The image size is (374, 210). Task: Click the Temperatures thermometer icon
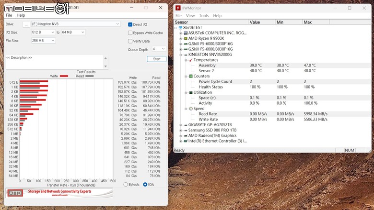(191, 60)
